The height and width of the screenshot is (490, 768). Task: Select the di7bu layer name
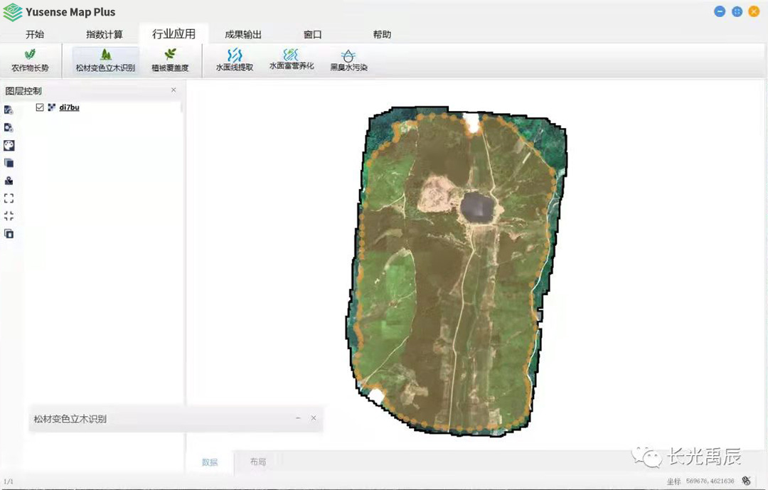(x=69, y=107)
